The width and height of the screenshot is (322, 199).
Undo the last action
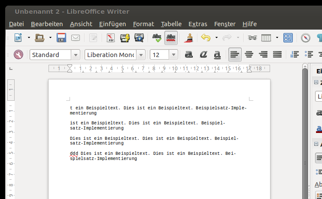(x=206, y=38)
